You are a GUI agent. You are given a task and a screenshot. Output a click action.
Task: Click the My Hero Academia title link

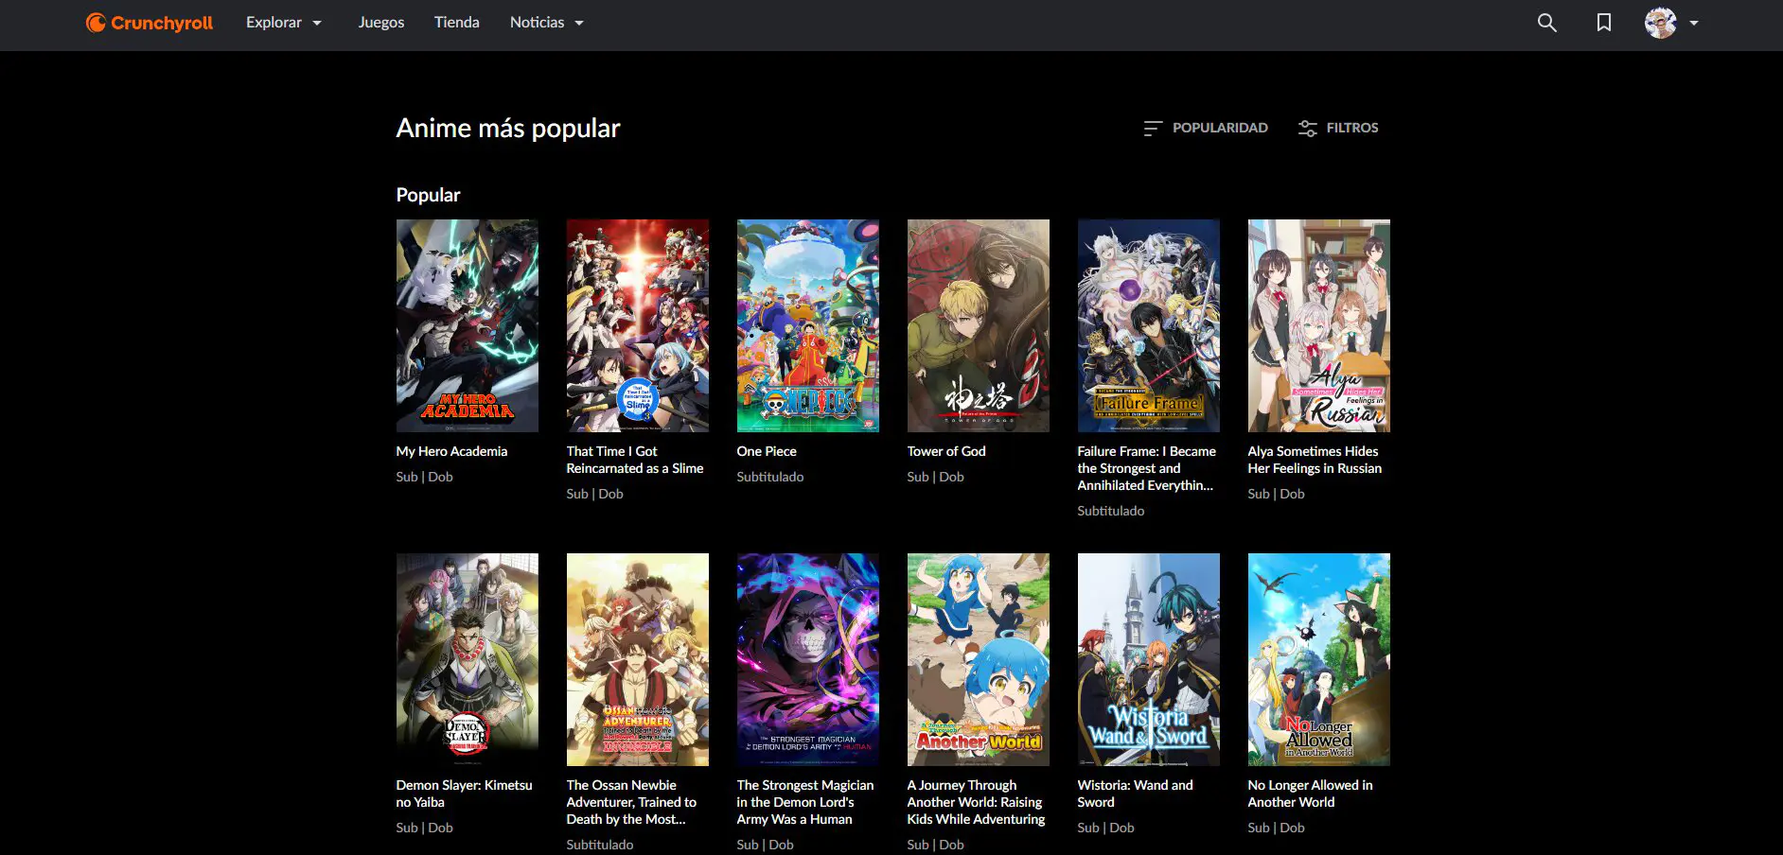(x=451, y=451)
